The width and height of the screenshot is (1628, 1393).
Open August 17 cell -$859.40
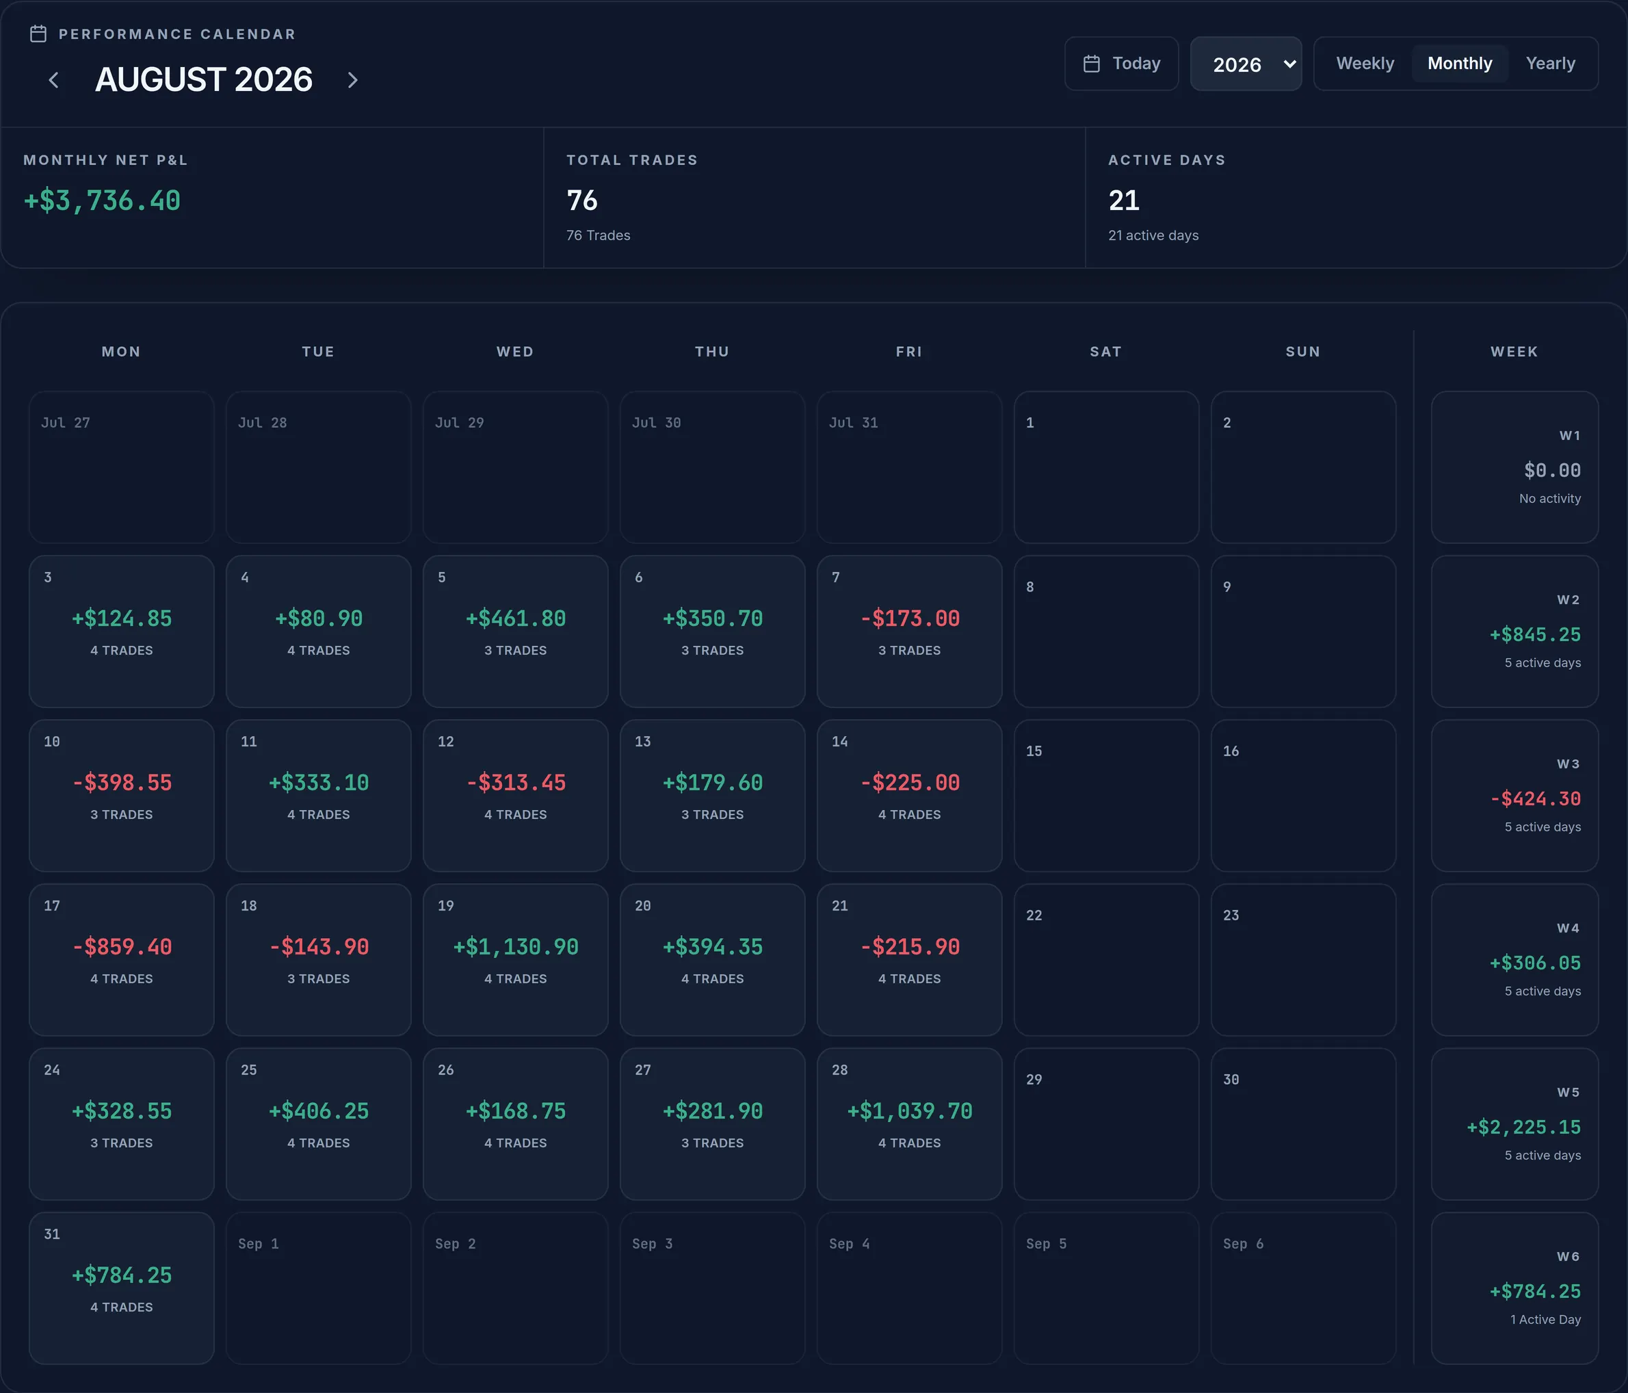click(x=122, y=960)
